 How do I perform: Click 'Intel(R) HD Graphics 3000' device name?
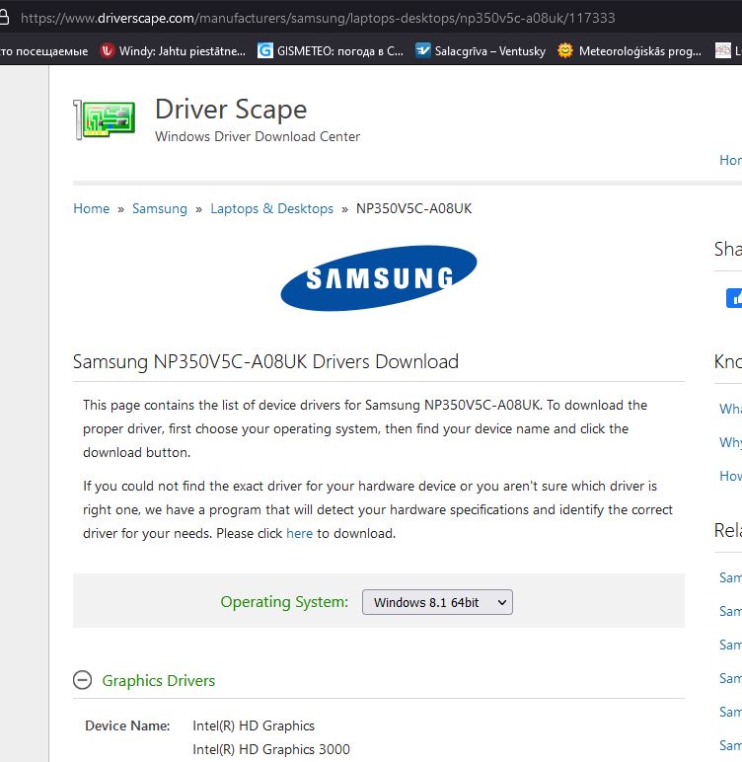pos(271,749)
